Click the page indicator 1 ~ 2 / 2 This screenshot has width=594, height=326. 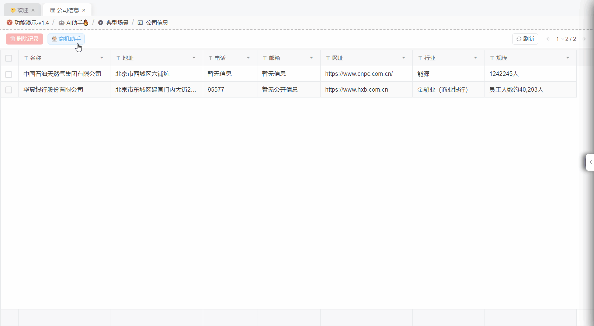pyautogui.click(x=566, y=39)
